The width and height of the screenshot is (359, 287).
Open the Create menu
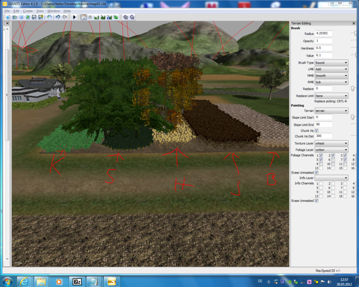pyautogui.click(x=28, y=11)
